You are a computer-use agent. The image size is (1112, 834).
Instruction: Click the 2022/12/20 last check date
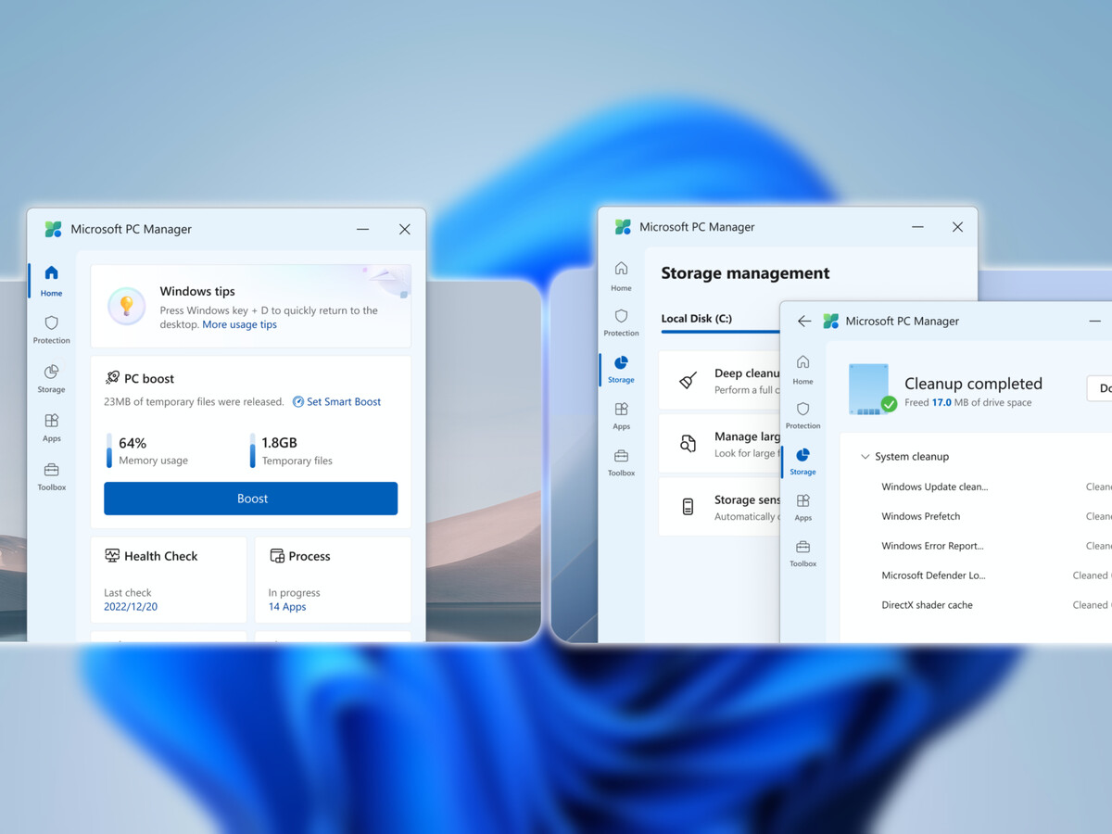click(131, 607)
